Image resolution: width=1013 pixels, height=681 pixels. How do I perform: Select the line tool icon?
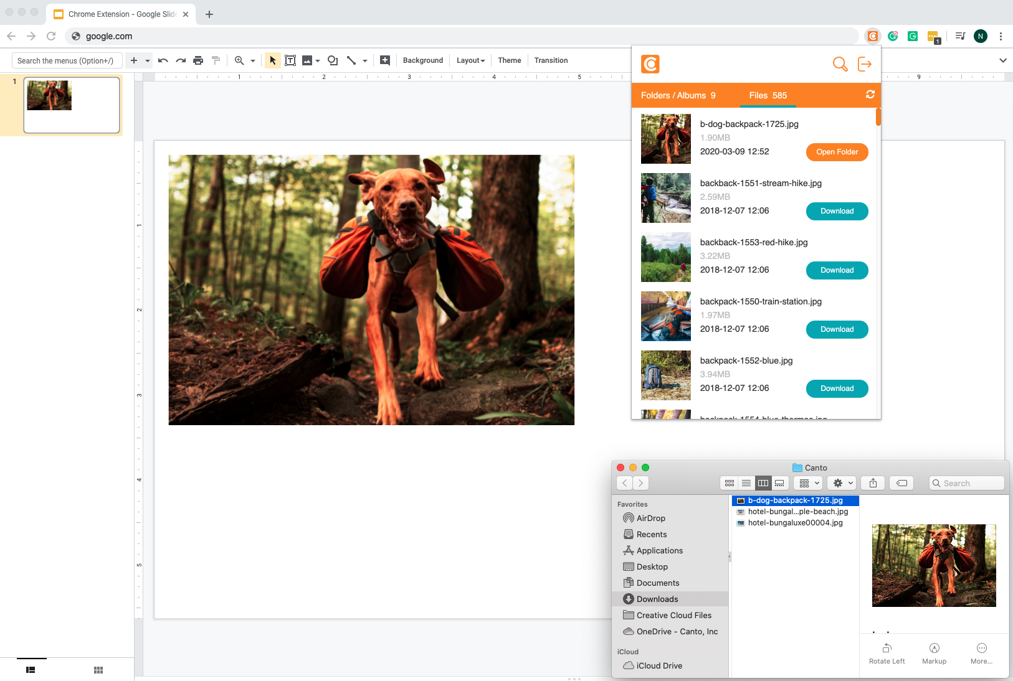coord(351,60)
